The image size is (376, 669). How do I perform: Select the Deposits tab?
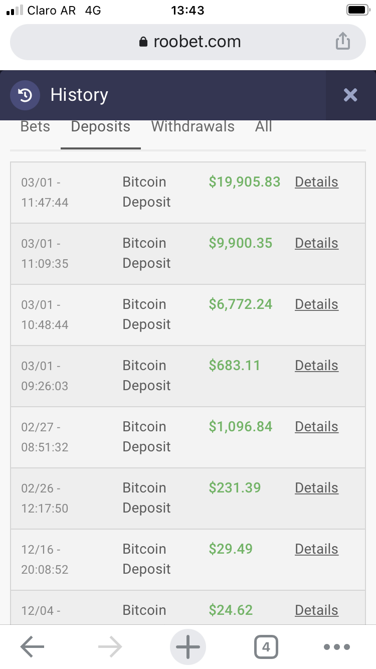[100, 126]
